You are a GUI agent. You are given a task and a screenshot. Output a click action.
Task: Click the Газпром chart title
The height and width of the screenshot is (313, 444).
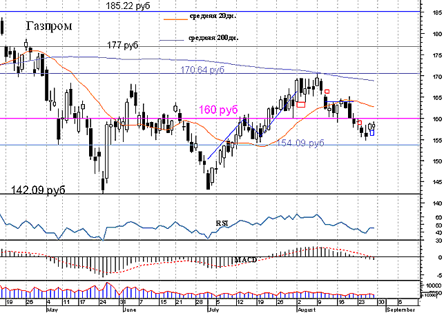49,26
